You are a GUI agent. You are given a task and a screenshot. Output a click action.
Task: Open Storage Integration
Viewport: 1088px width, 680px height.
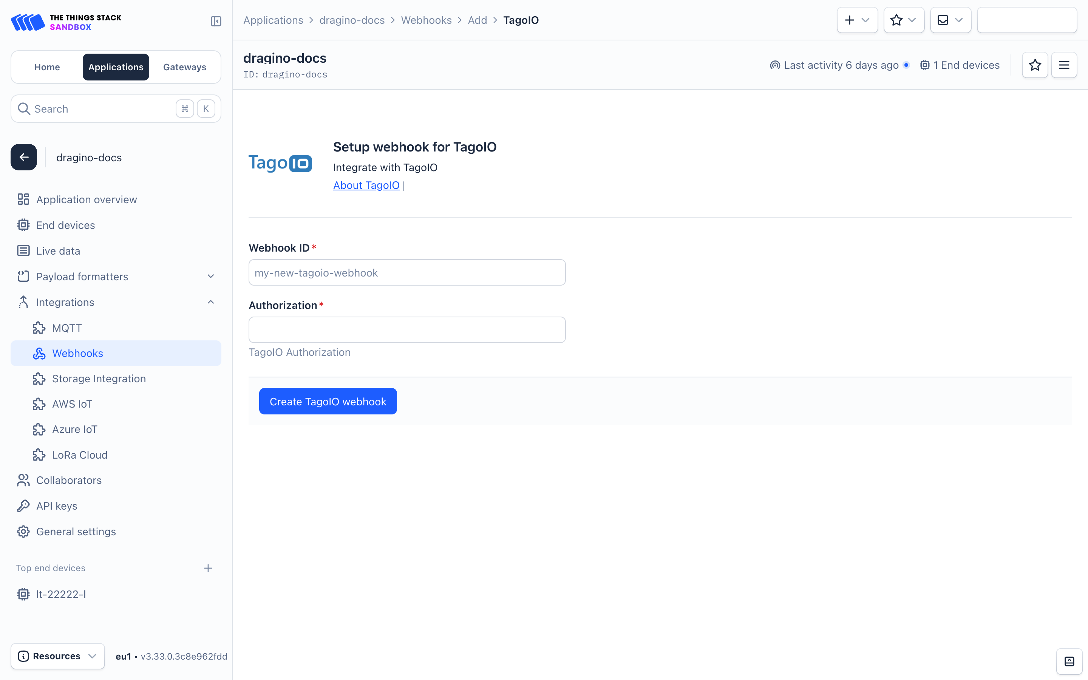point(116,379)
